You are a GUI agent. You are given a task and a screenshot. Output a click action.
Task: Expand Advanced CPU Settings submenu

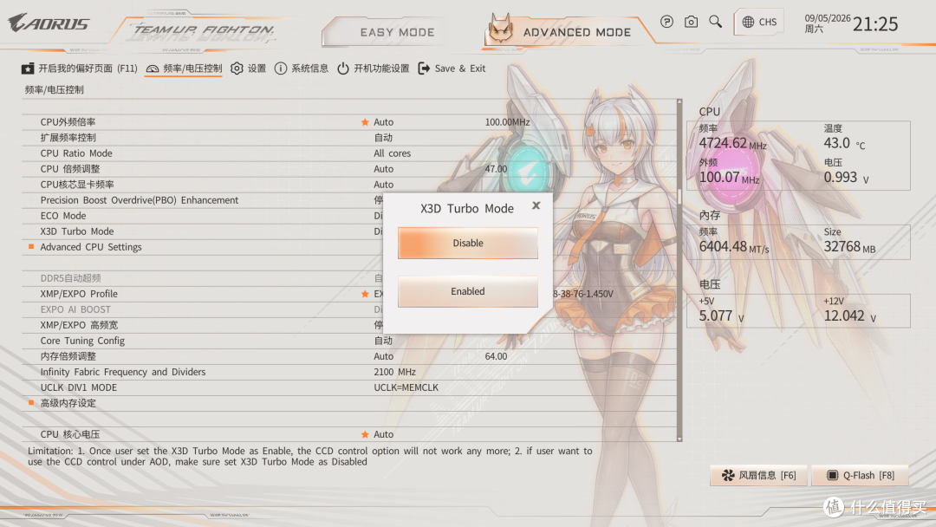[91, 247]
